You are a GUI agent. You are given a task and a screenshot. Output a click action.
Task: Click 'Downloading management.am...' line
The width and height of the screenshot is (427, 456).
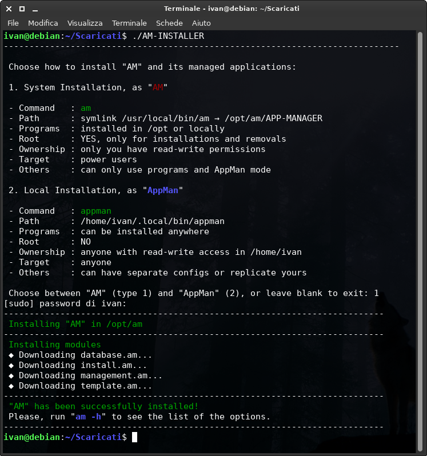point(86,376)
